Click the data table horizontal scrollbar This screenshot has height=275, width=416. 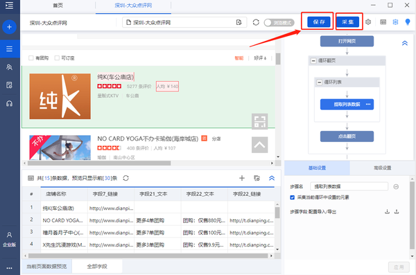click(x=148, y=256)
